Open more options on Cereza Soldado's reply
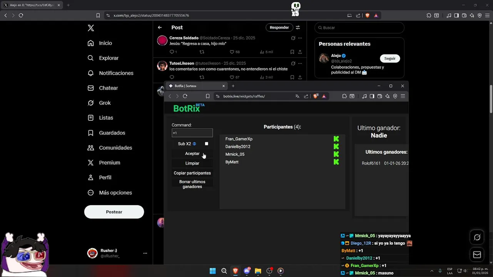Viewport: 493px width, 277px height. coord(300,38)
